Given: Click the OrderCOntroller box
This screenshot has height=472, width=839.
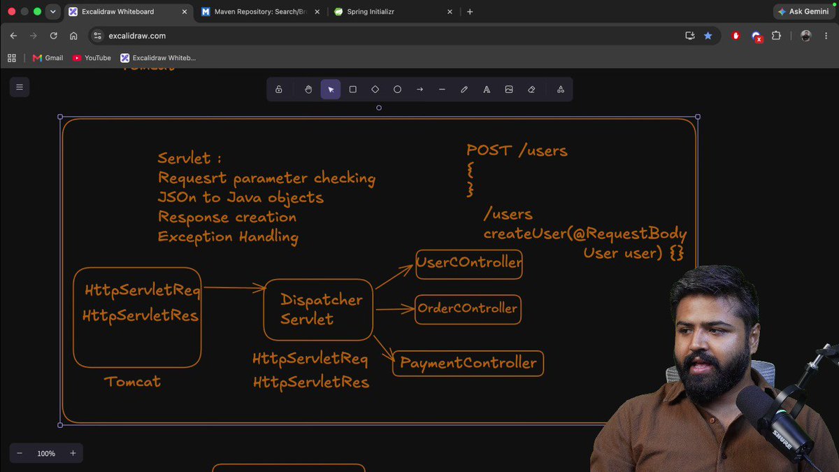Looking at the screenshot, I should [x=468, y=309].
